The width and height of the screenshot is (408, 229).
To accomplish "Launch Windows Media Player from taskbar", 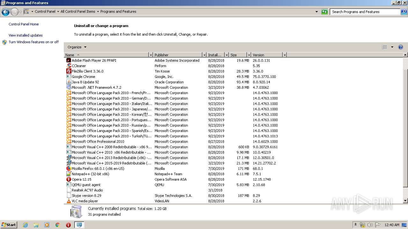I will coord(47,225).
